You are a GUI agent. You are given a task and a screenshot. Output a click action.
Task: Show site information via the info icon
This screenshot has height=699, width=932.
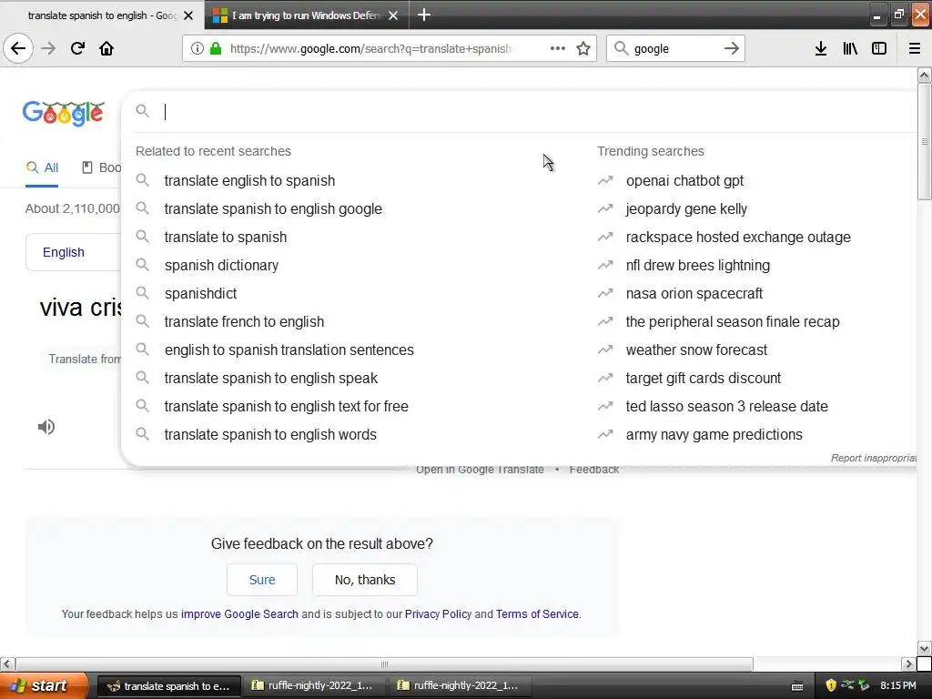(197, 49)
